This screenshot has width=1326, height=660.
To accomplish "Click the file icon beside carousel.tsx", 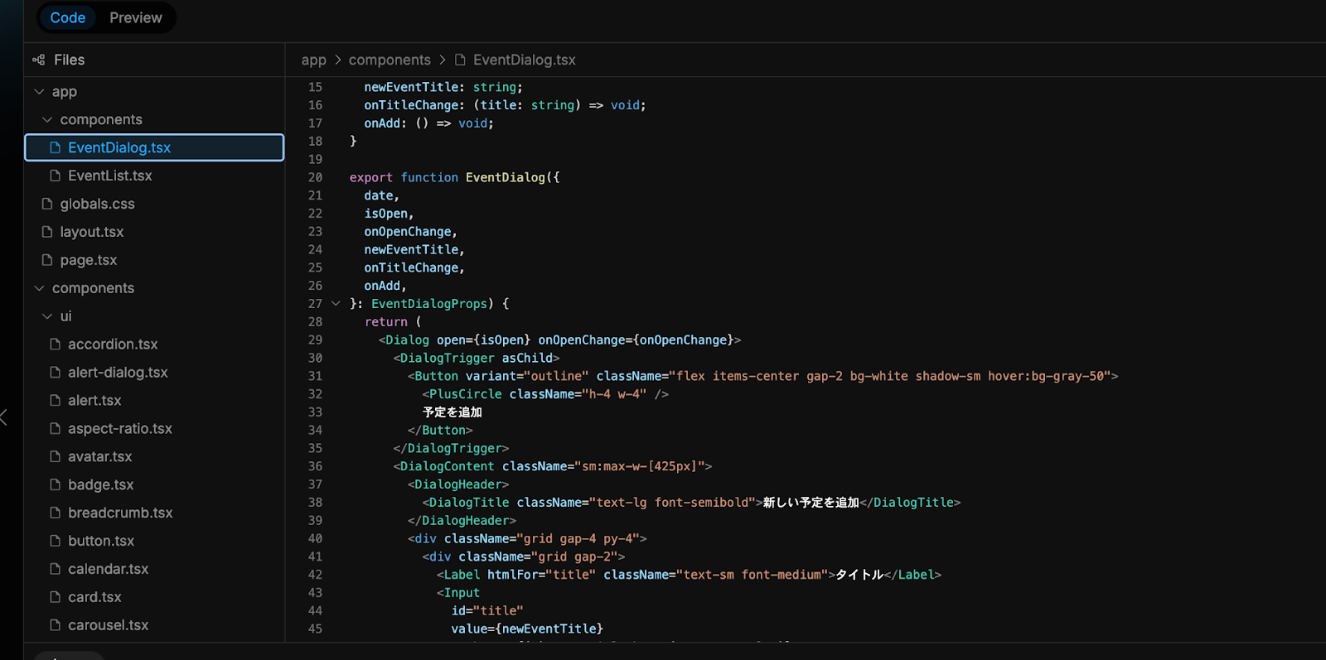I will pos(56,626).
